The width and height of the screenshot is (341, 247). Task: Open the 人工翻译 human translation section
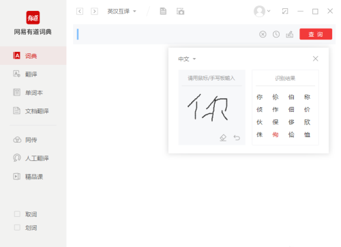(x=33, y=158)
